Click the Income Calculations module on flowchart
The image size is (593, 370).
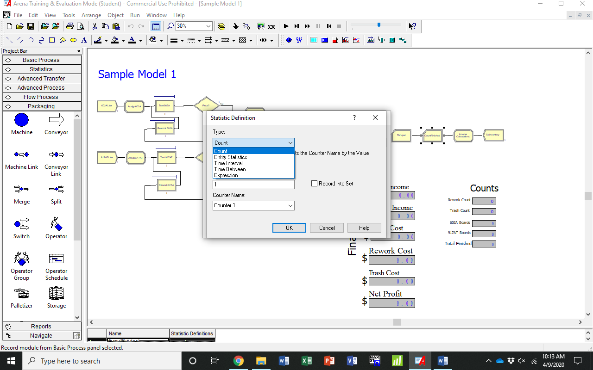pos(463,135)
